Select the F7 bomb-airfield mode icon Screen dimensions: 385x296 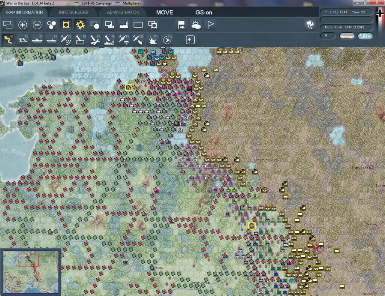(x=95, y=40)
